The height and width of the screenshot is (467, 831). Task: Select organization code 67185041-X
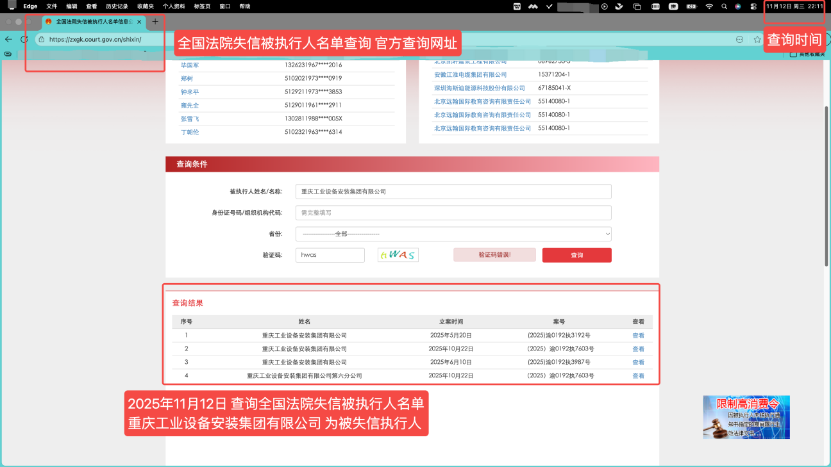click(x=554, y=88)
